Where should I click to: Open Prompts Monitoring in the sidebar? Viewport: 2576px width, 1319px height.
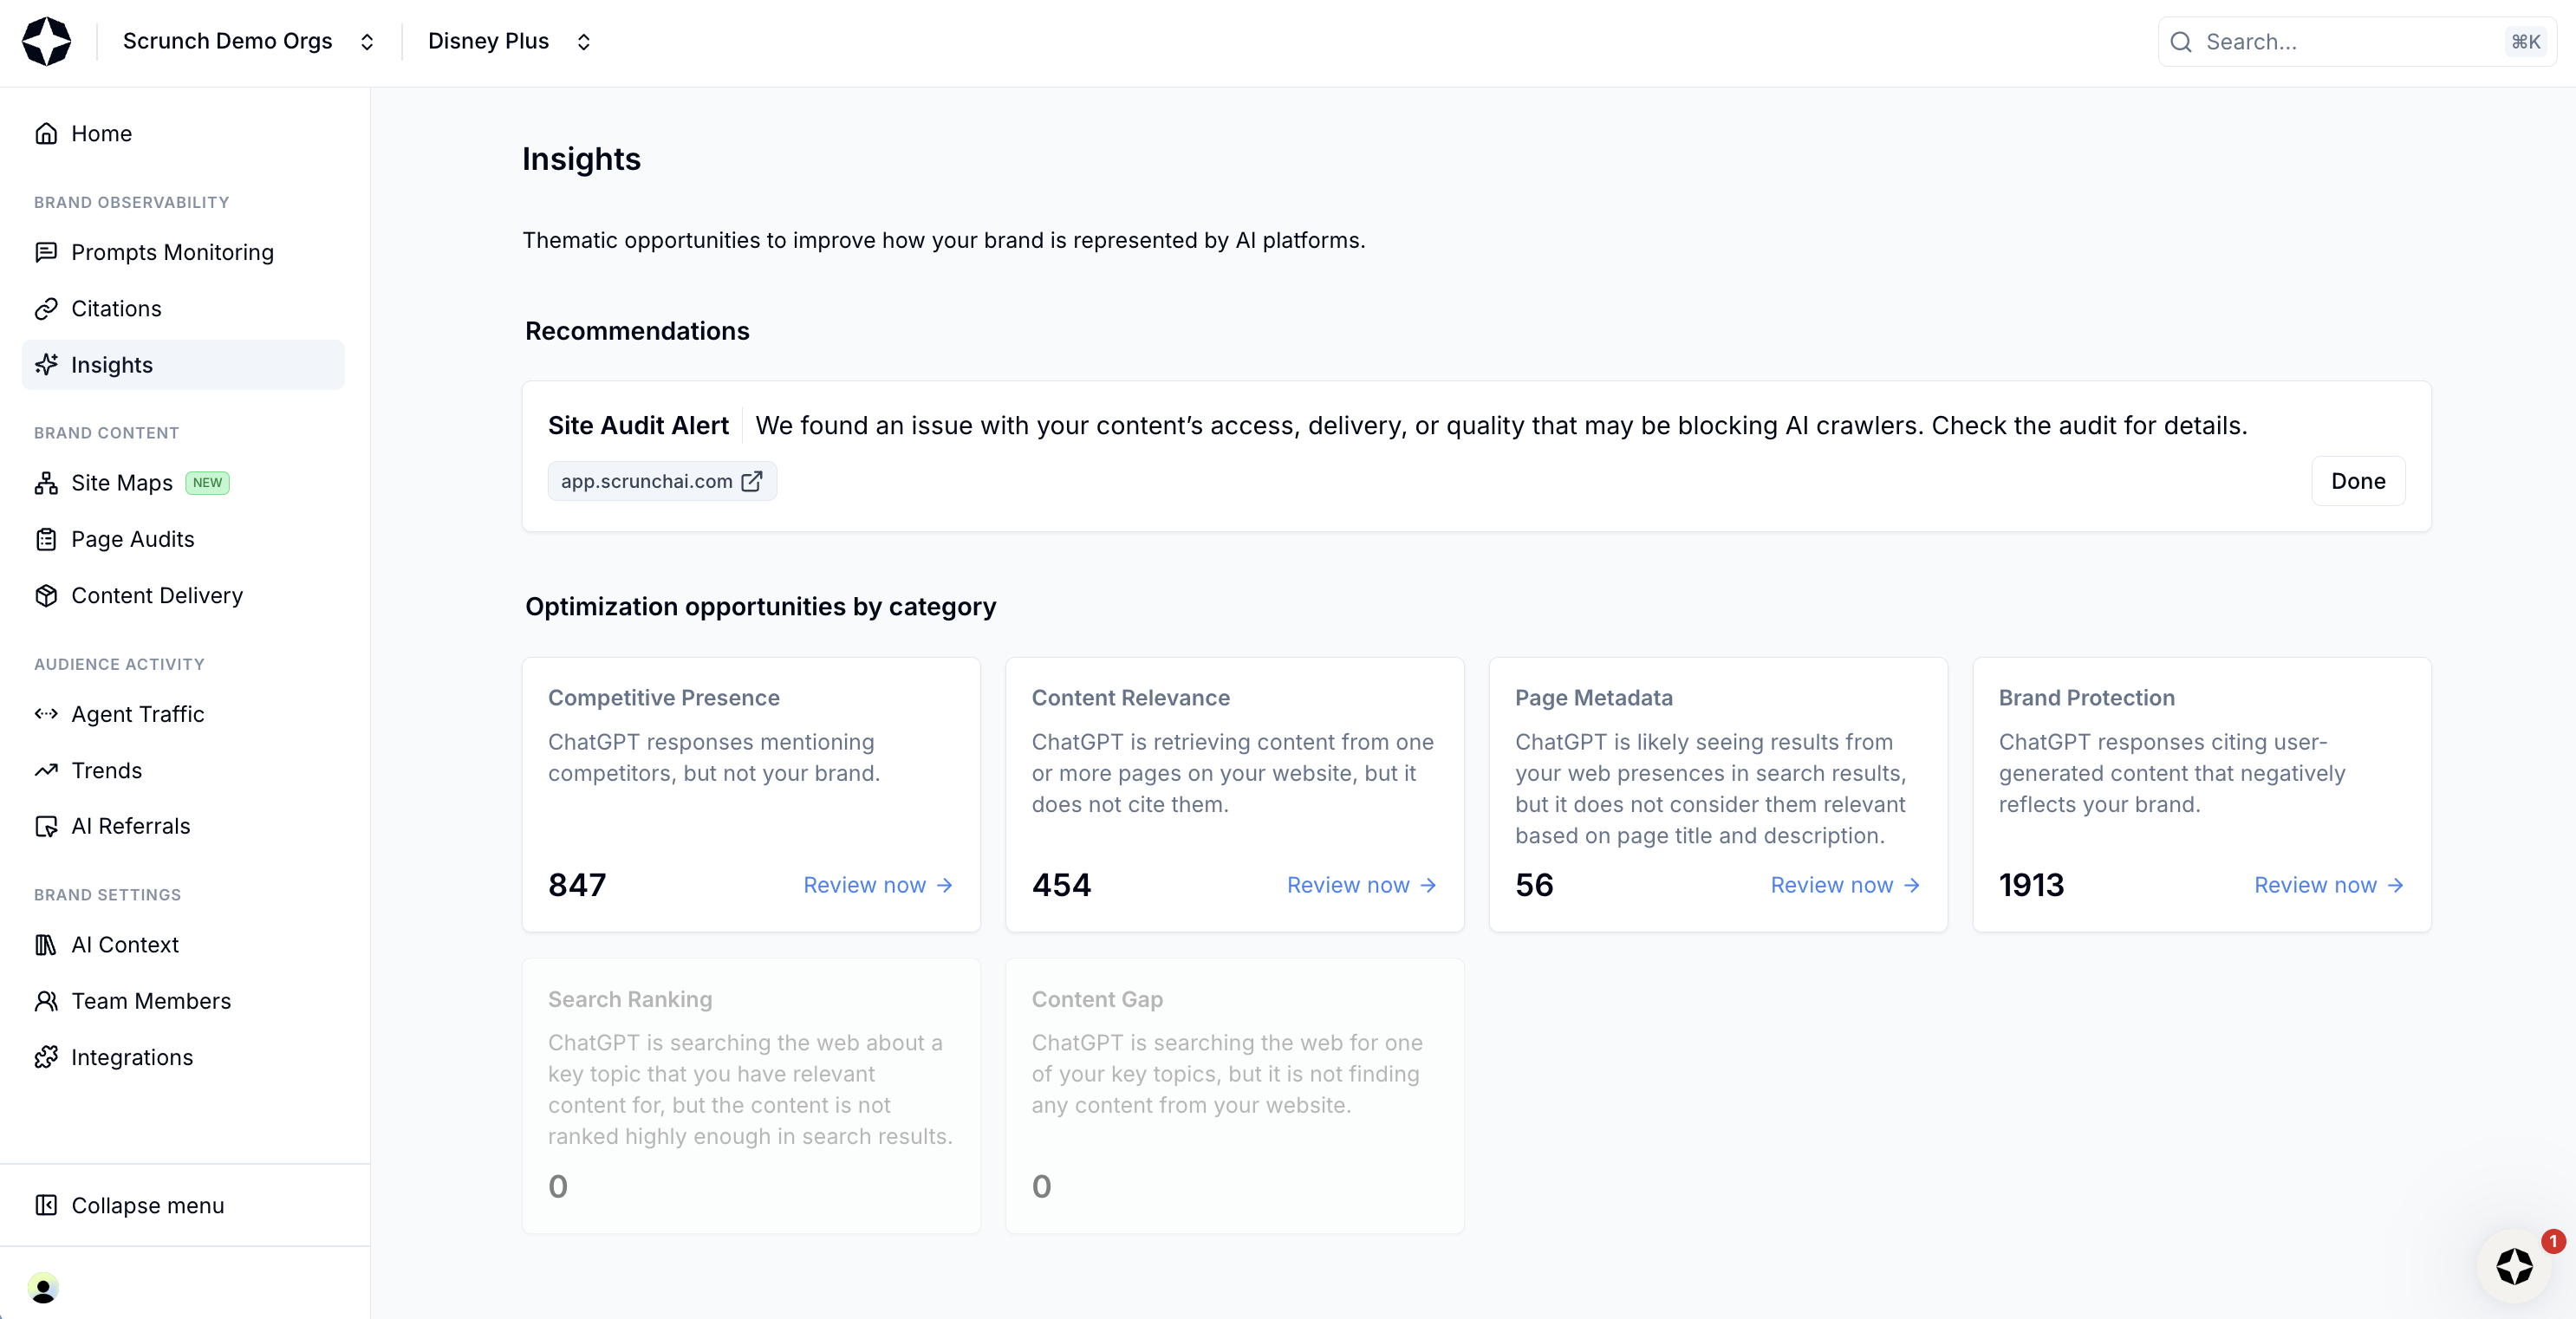(172, 252)
